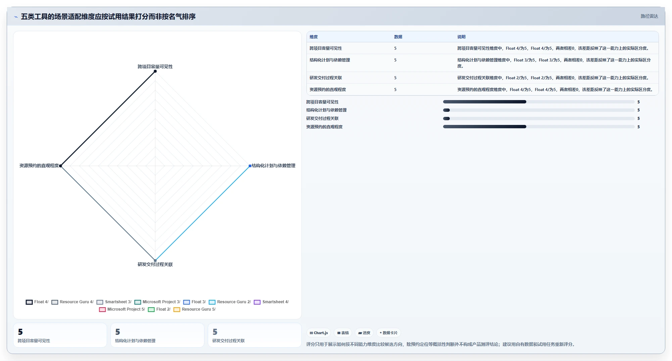Click the 跨项目容量可见性 progress bar
This screenshot has height=361, width=672.
pyautogui.click(x=538, y=102)
